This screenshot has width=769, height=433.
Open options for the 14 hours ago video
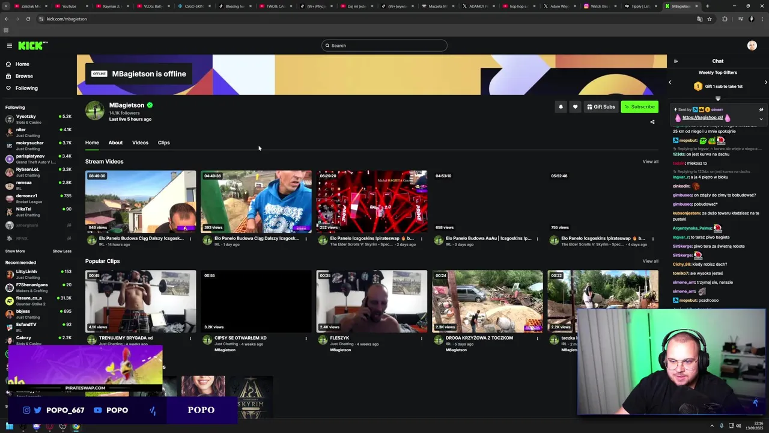(x=190, y=239)
